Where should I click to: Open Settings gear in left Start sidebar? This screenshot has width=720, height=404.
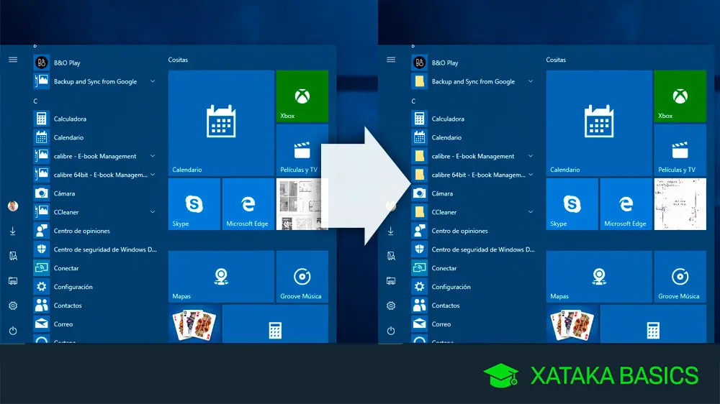13,306
